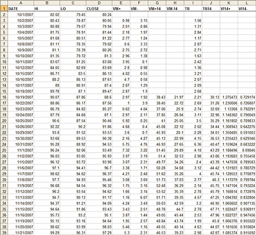256x235 pixels.
Task: Select column K header
Action: pos(229,3)
